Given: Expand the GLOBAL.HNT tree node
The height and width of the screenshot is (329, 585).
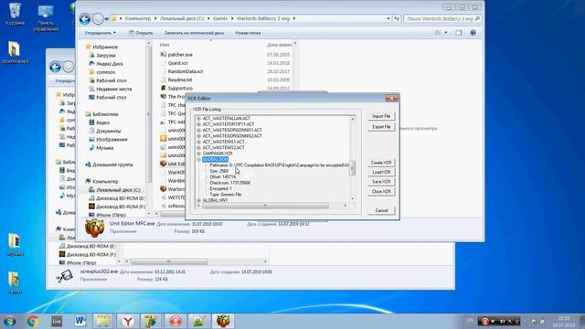Looking at the screenshot, I should point(199,200).
